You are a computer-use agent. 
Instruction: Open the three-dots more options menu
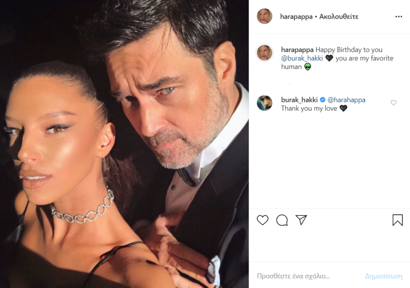pos(398,16)
